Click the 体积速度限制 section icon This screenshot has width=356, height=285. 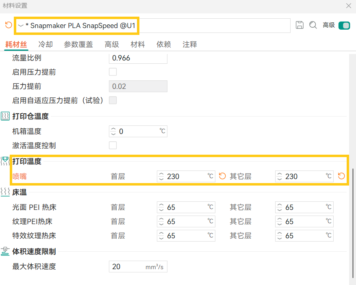[x=5, y=251]
